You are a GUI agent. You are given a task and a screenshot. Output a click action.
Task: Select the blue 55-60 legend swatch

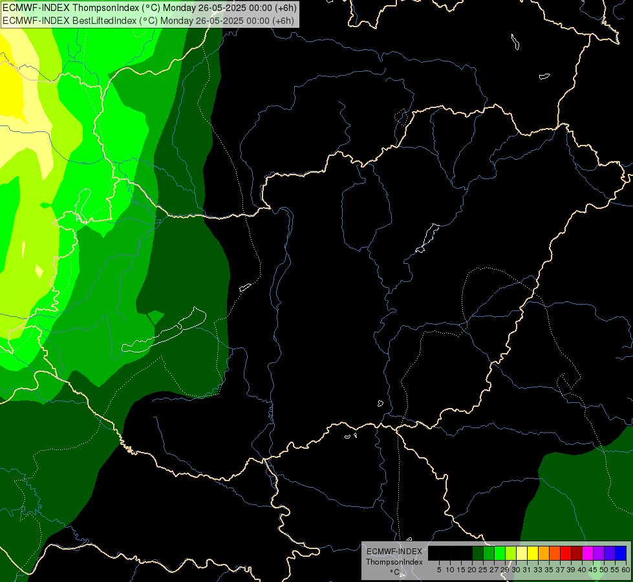[x=621, y=553]
